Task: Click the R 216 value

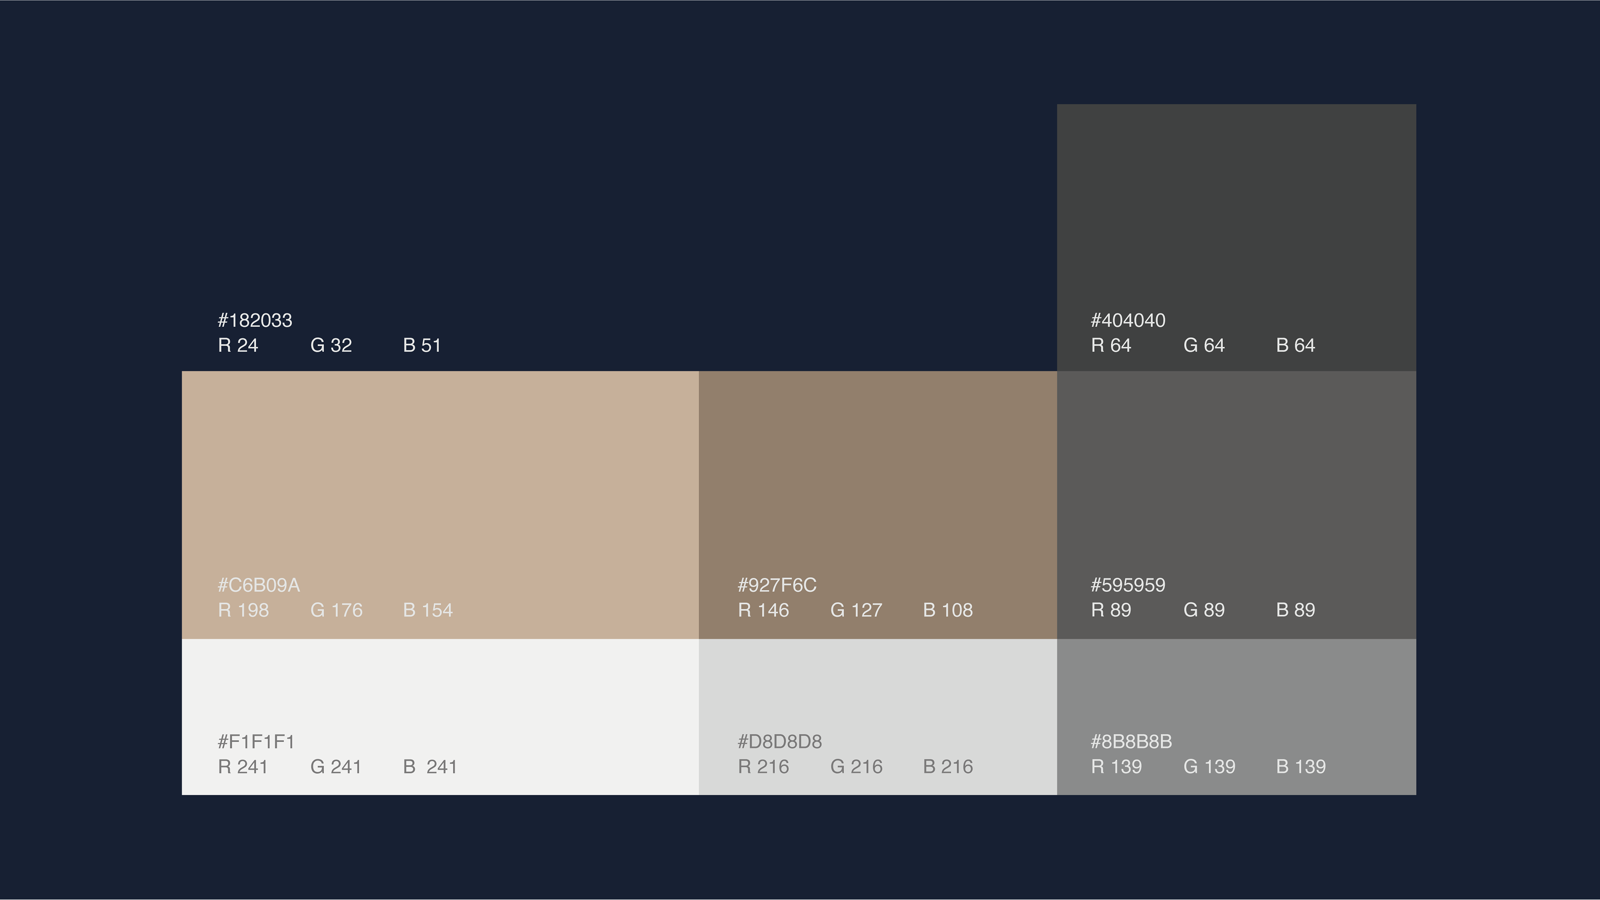Action: point(763,767)
